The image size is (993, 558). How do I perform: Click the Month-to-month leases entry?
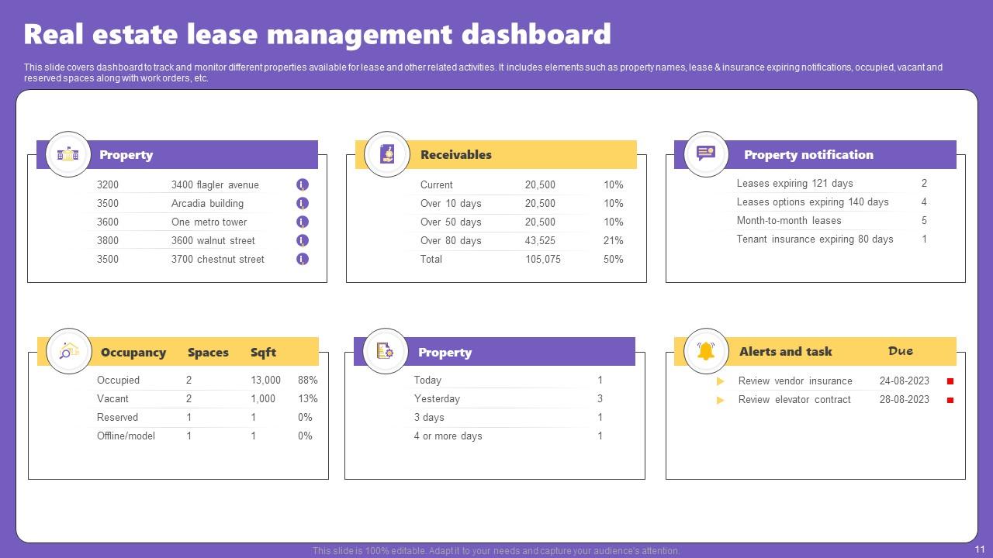(x=788, y=221)
